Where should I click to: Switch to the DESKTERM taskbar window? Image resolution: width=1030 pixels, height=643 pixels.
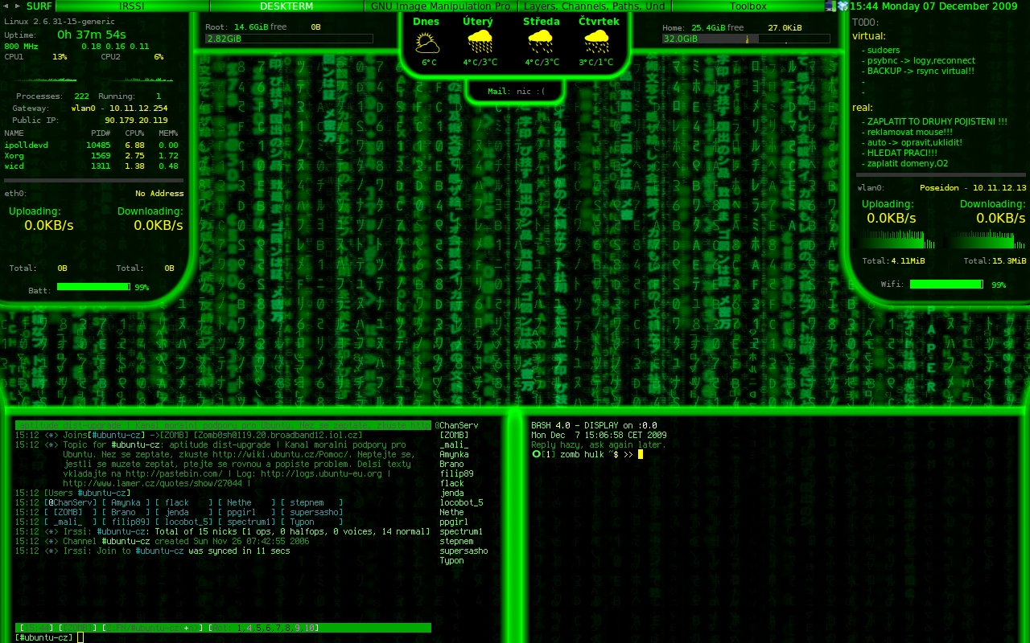coord(286,6)
